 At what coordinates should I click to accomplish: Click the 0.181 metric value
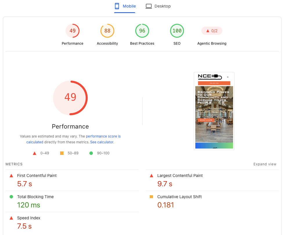click(x=166, y=205)
